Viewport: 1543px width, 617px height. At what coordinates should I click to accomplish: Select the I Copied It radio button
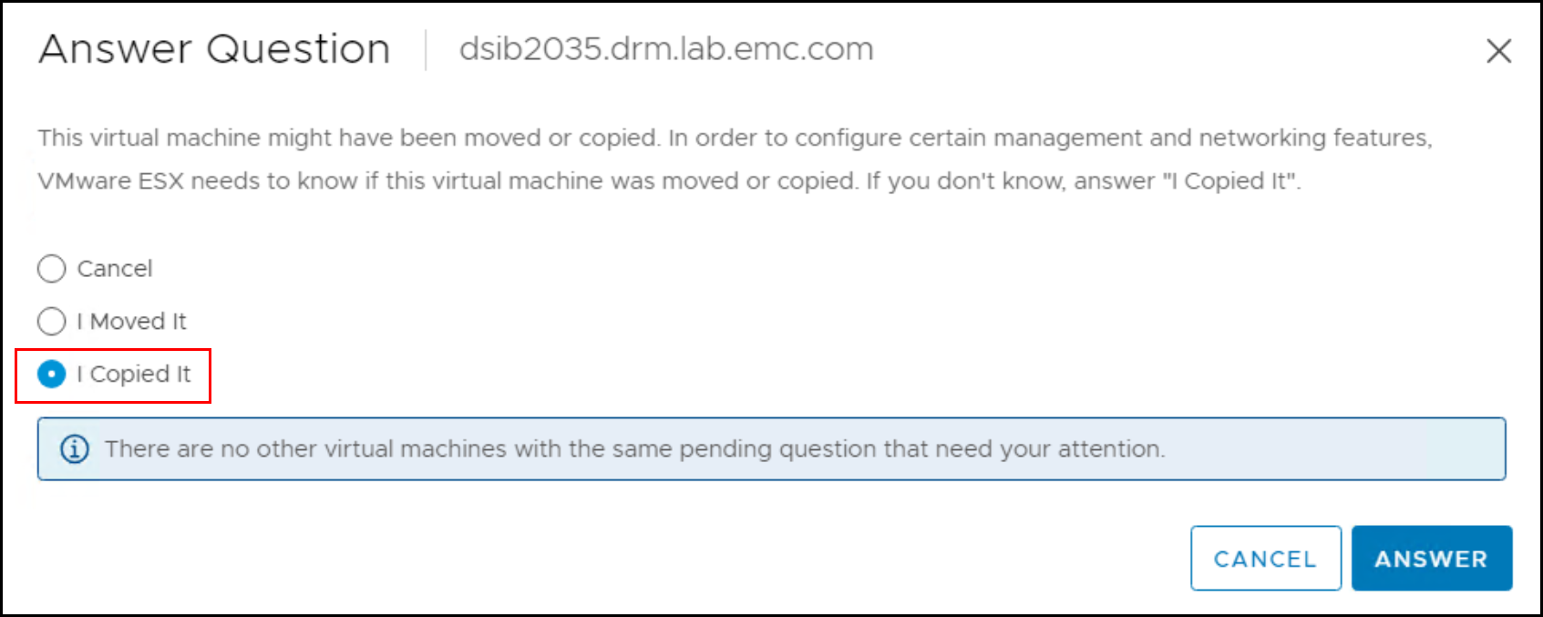pos(52,375)
